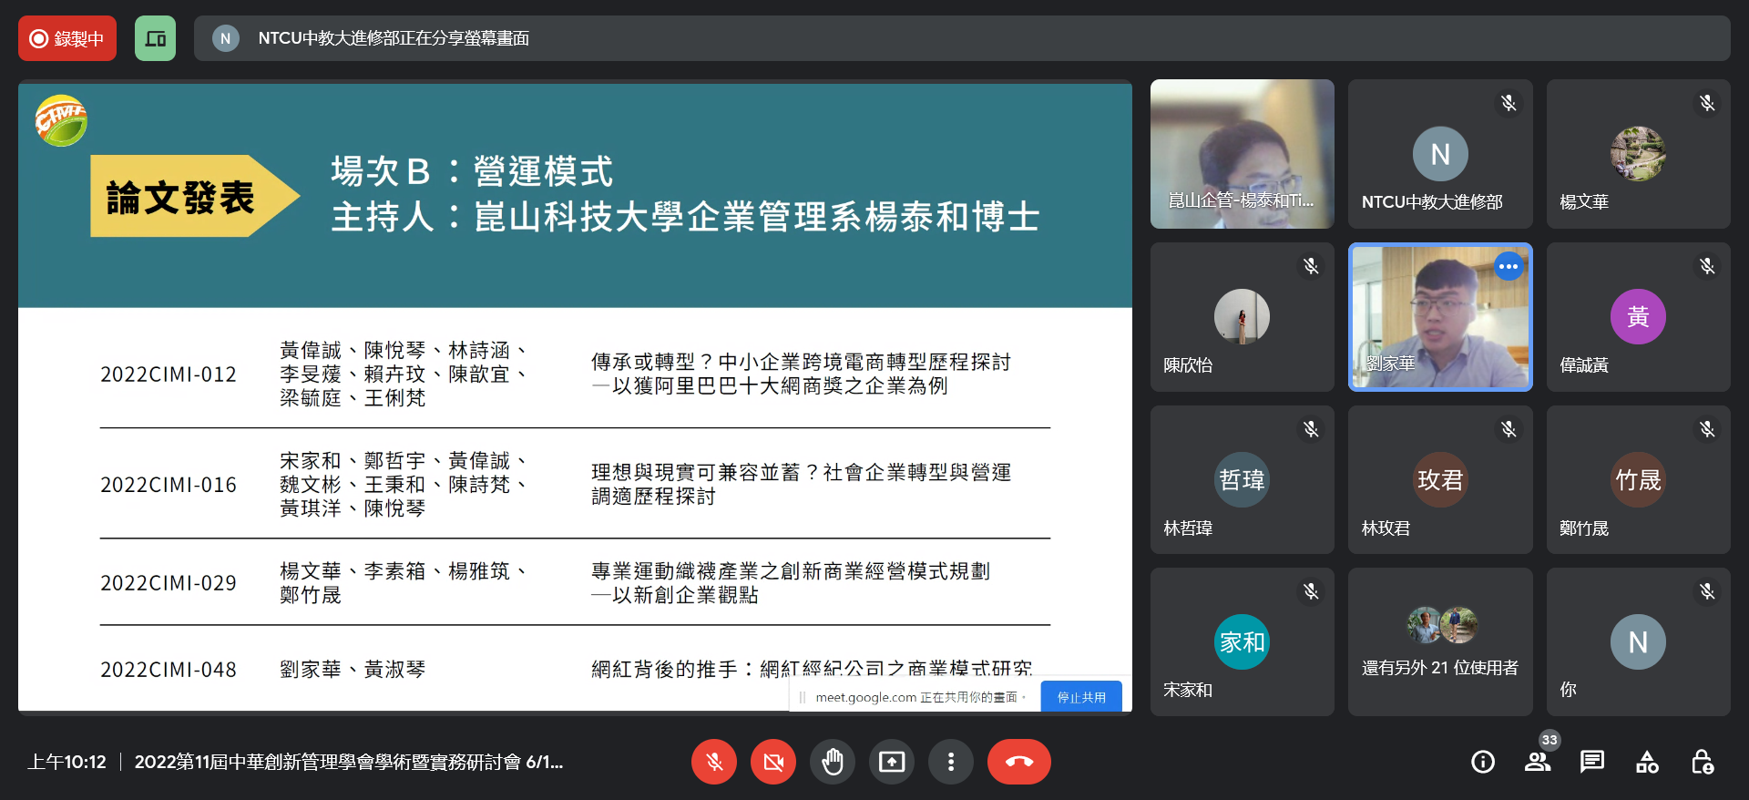Screen dimensions: 1749x800
Task: Turn on the camera
Action: point(773,762)
